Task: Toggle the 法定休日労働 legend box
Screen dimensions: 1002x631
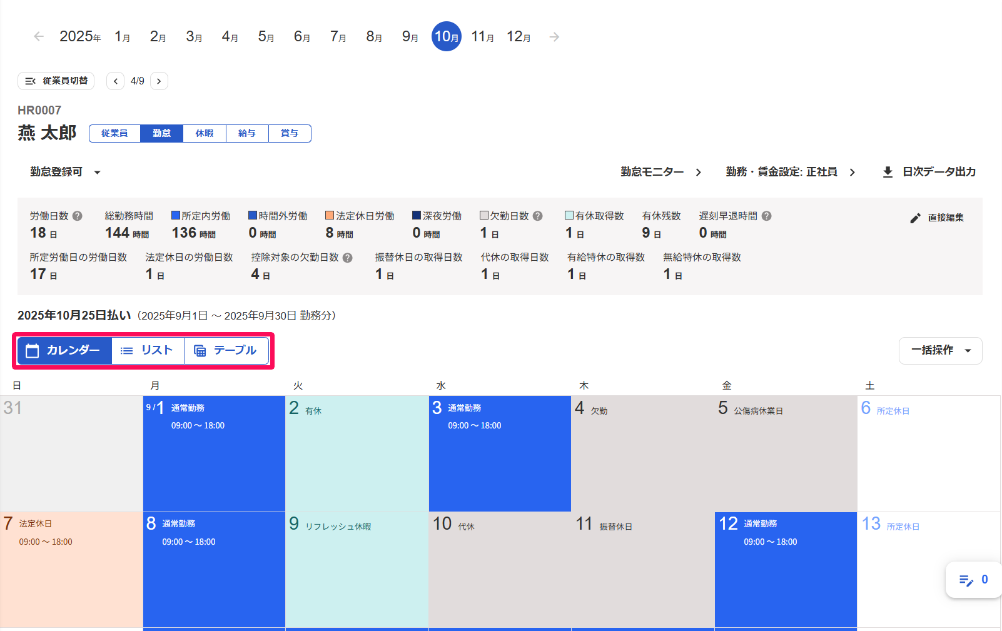Action: (x=330, y=215)
